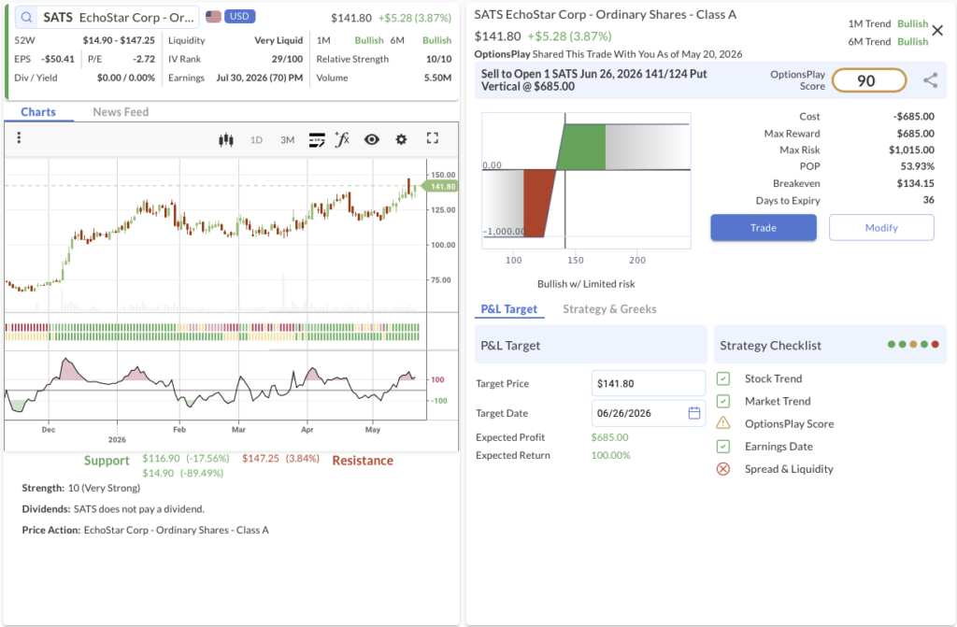Screen dimensions: 957x627
Task: Toggle the eye visibility icon in the chart toolbar
Action: pos(372,139)
